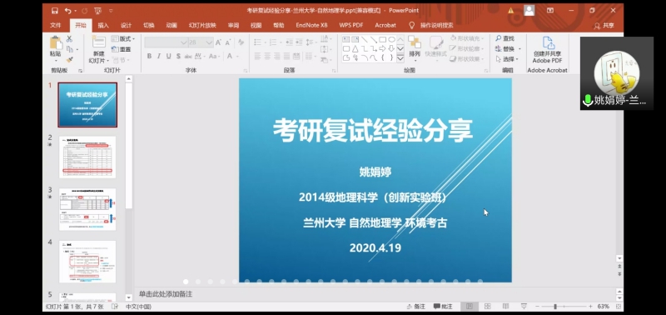
Task: Click the Share (共享) button
Action: pyautogui.click(x=604, y=26)
